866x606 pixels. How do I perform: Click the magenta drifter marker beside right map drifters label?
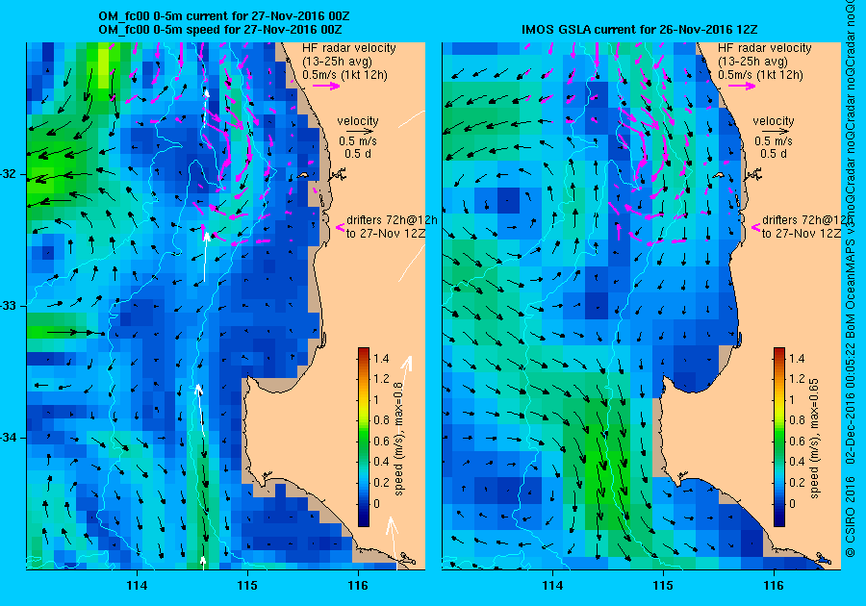click(x=756, y=227)
